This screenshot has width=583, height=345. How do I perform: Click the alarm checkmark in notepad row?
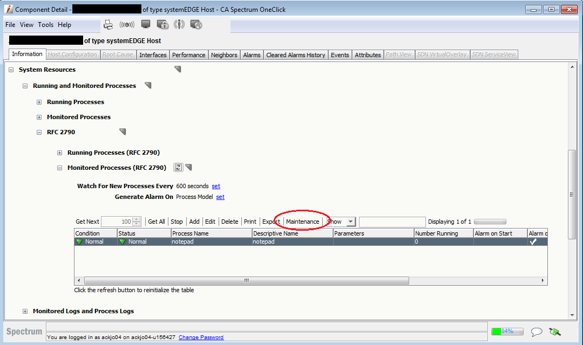click(533, 241)
